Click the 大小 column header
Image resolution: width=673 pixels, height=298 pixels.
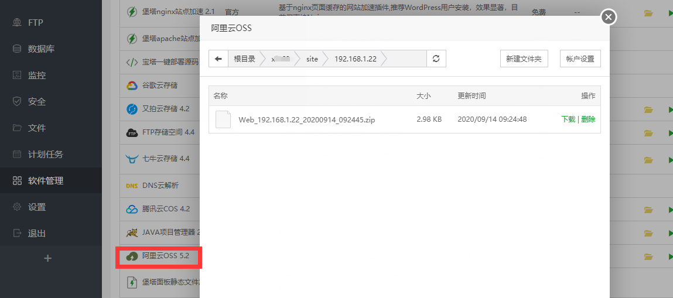coord(423,96)
